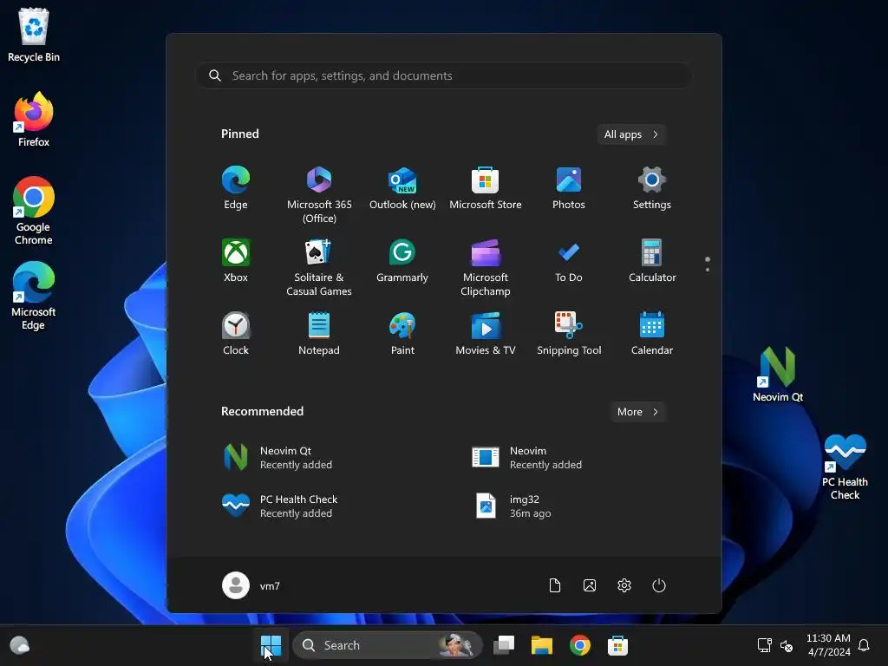Image resolution: width=888 pixels, height=666 pixels.
Task: Open vm7 user account menu
Action: tap(251, 585)
